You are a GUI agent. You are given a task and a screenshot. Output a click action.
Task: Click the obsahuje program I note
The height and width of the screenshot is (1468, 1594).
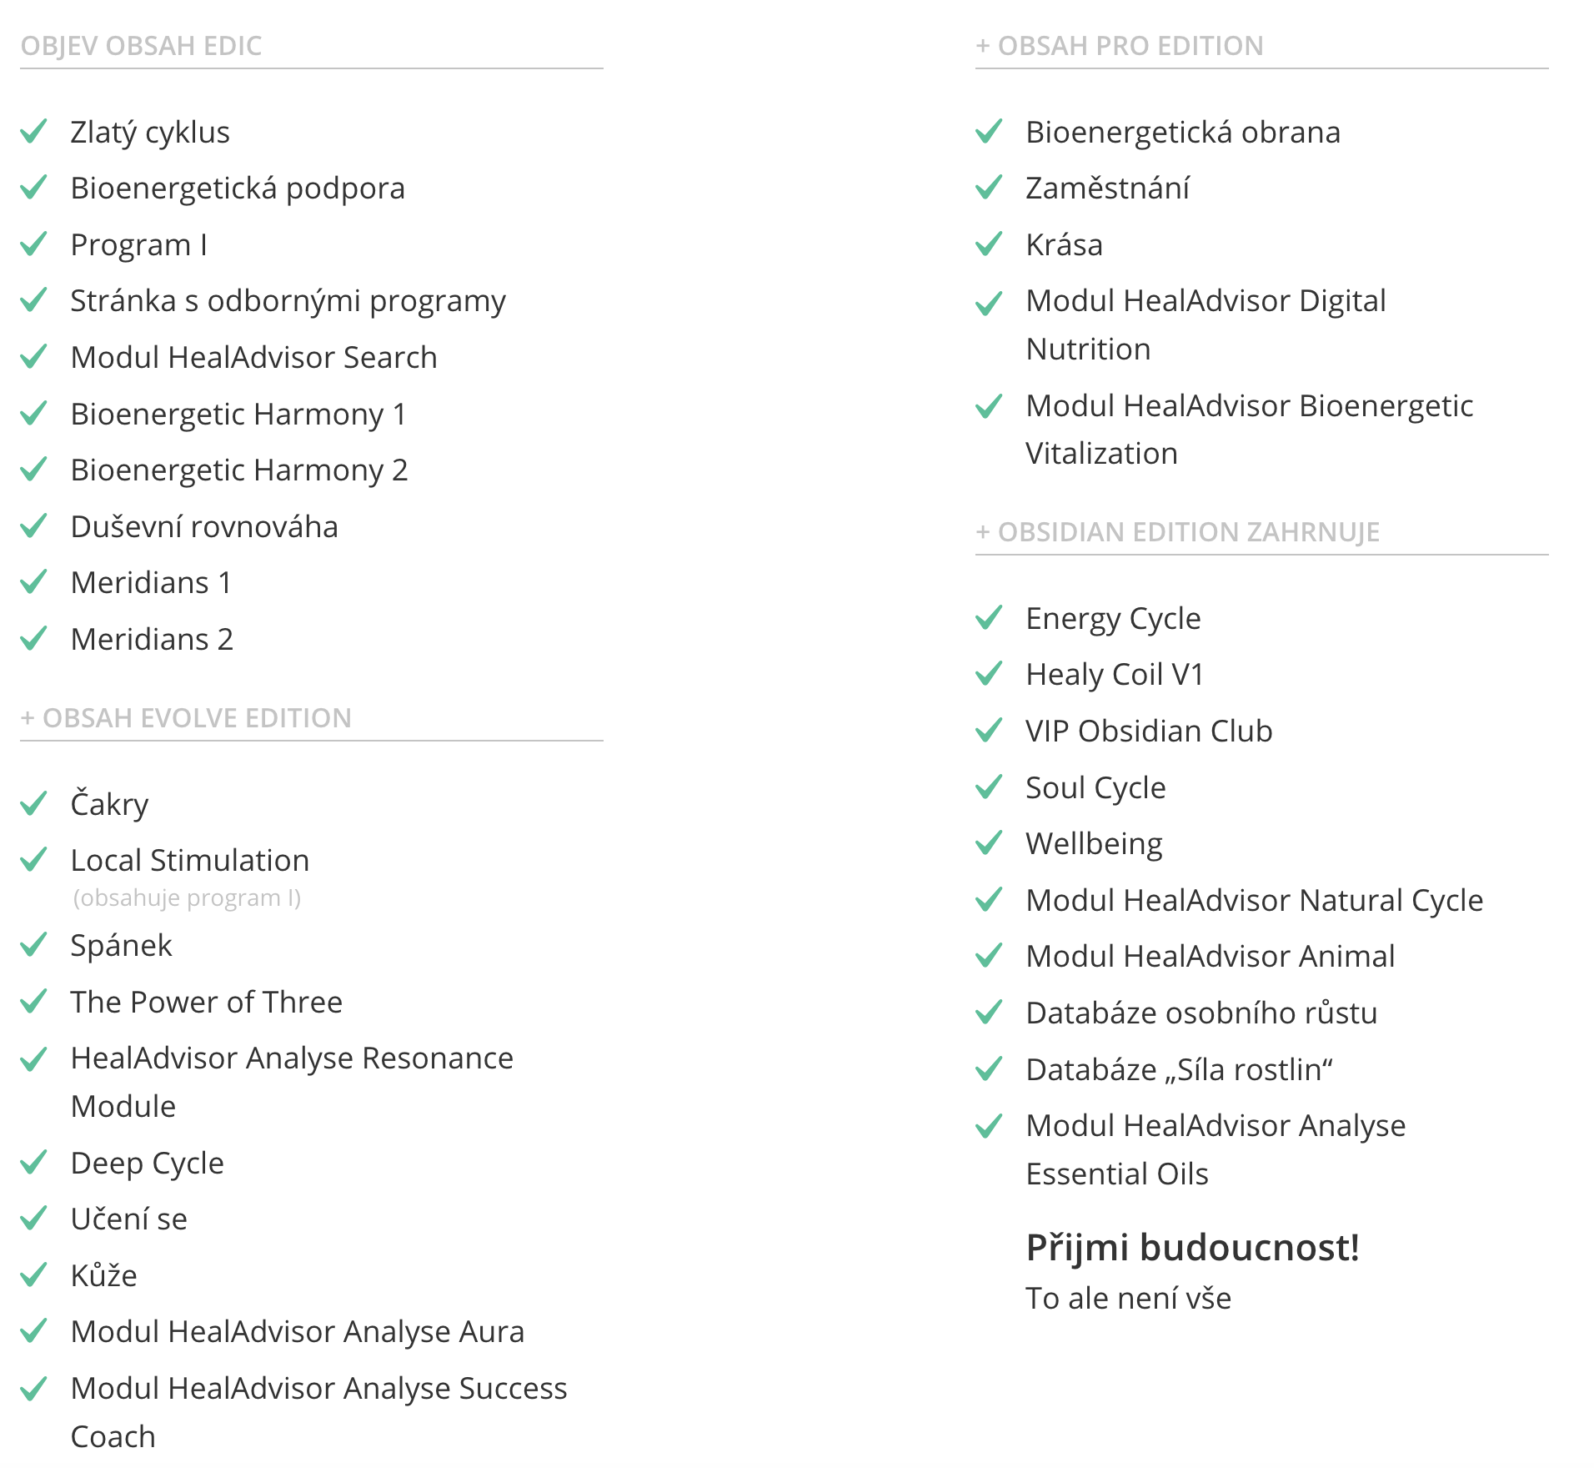pos(187,897)
